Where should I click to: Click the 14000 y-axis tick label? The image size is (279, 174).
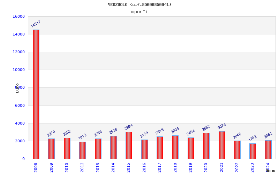click(19, 34)
